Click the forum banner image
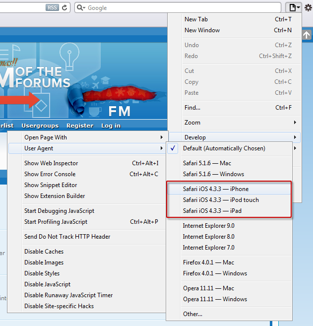Image resolution: width=313 pixels, height=326 pixels. tap(83, 81)
